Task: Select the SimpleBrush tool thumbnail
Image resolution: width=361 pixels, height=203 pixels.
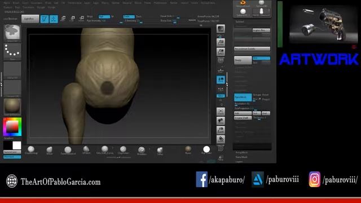Action: coord(243,3)
